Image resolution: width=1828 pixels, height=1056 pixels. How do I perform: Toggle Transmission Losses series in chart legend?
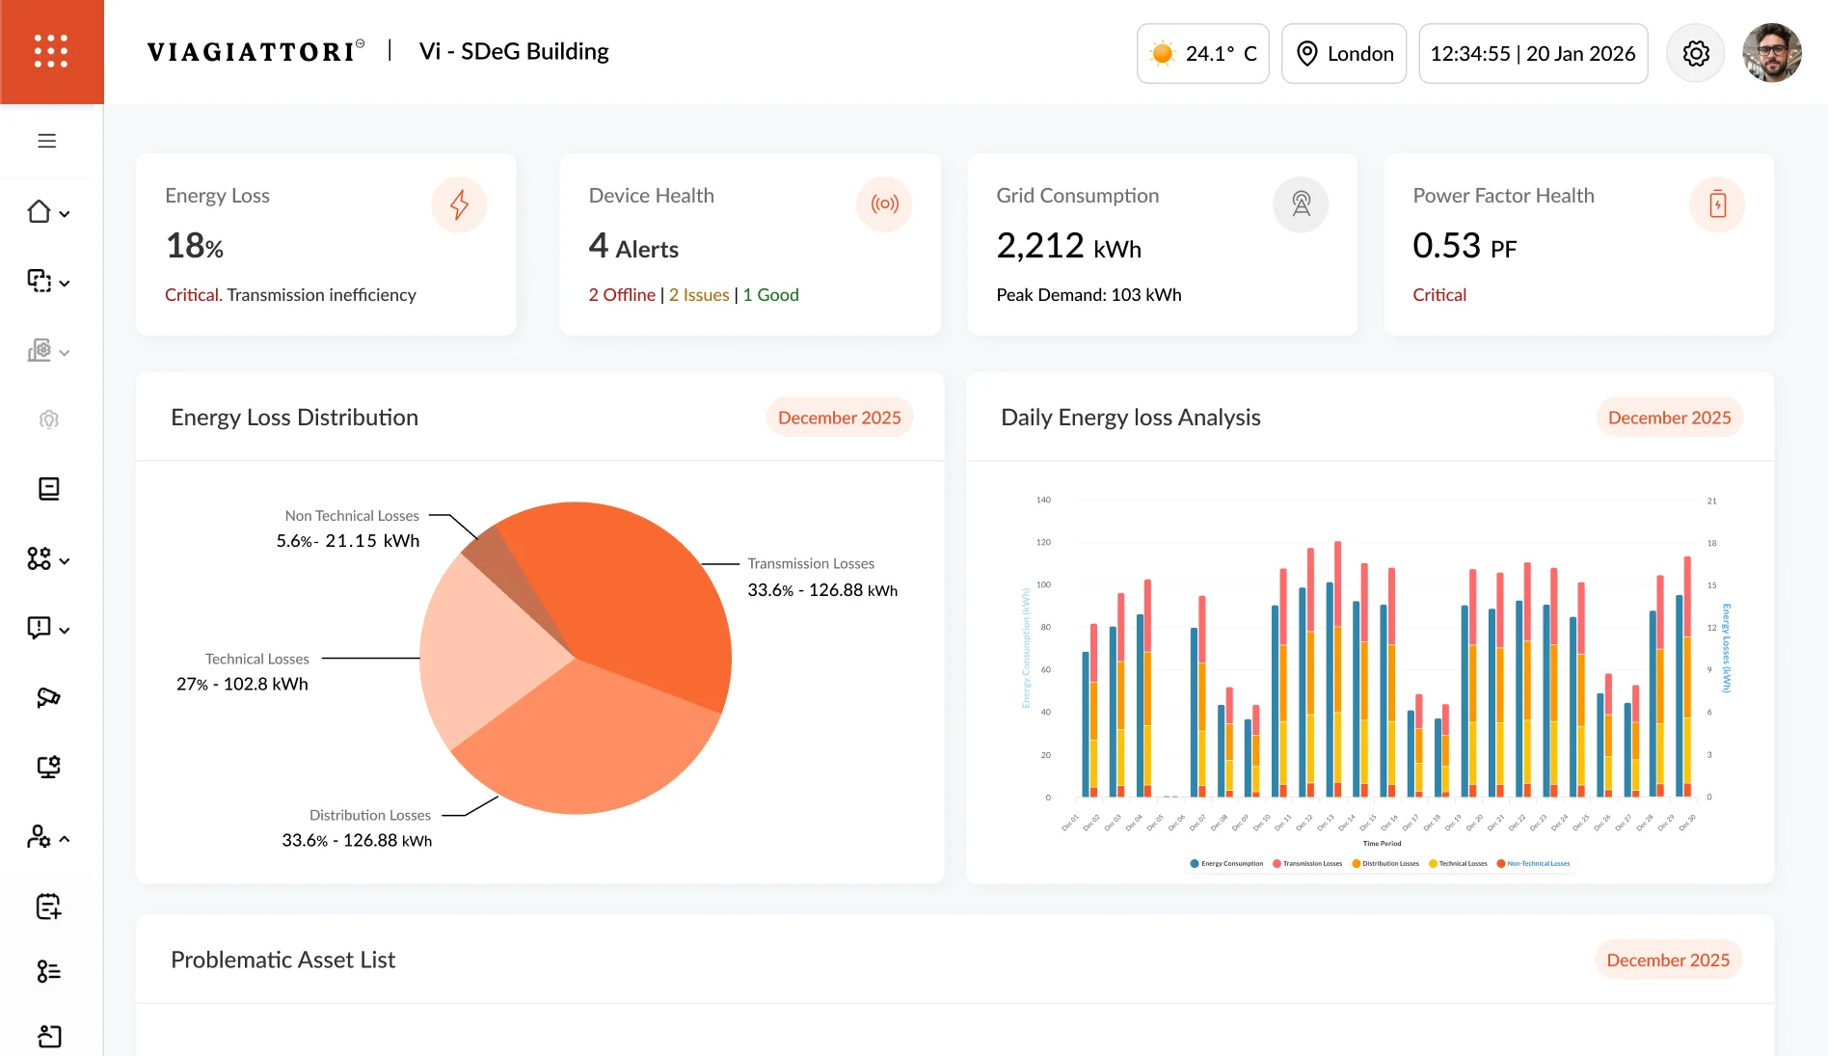point(1307,864)
